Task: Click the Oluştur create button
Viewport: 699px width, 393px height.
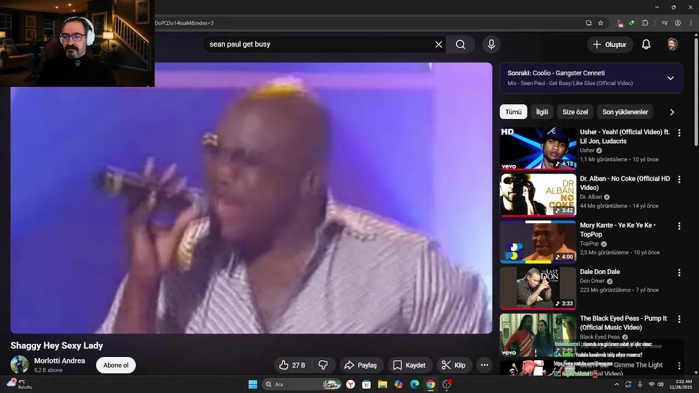Action: [x=610, y=44]
